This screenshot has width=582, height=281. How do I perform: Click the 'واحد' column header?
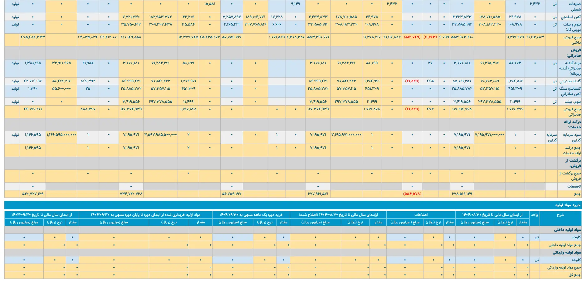pos(534,215)
